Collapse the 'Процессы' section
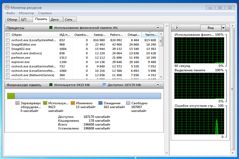The height and width of the screenshot is (159, 239). coord(157,28)
